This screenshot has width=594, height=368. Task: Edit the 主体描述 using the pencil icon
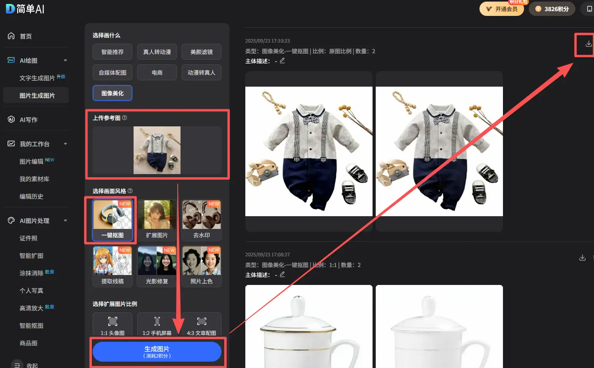click(282, 60)
